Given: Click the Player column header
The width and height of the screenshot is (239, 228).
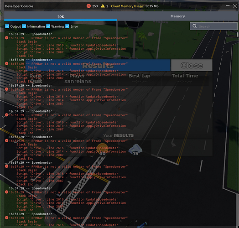Looking at the screenshot, I should (x=77, y=76).
